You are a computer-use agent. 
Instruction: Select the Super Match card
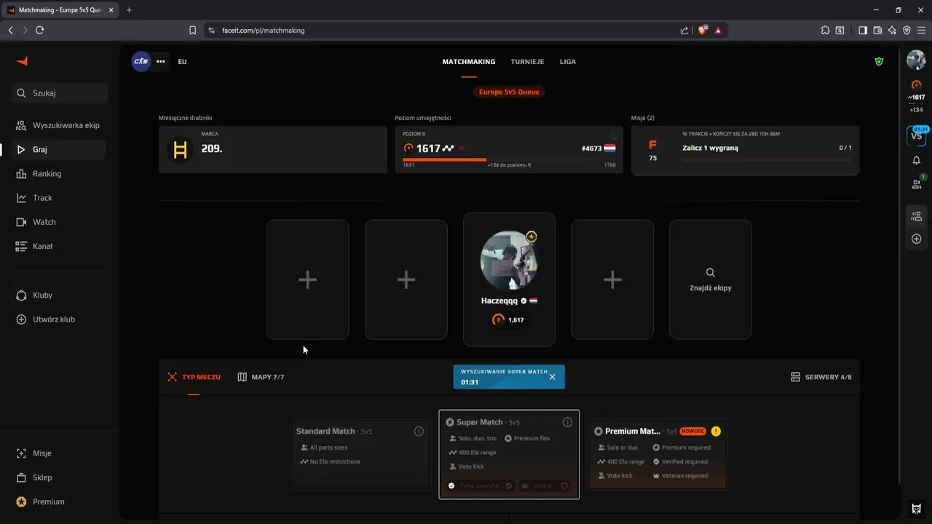pos(509,454)
